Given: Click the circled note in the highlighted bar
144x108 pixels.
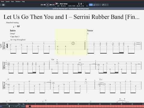Looking at the screenshot, I should [x=73, y=43].
